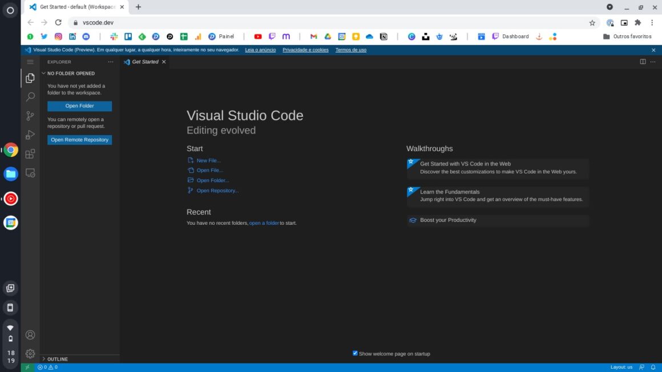Viewport: 662px width, 372px height.
Task: Click the New File... link
Action: pos(208,161)
